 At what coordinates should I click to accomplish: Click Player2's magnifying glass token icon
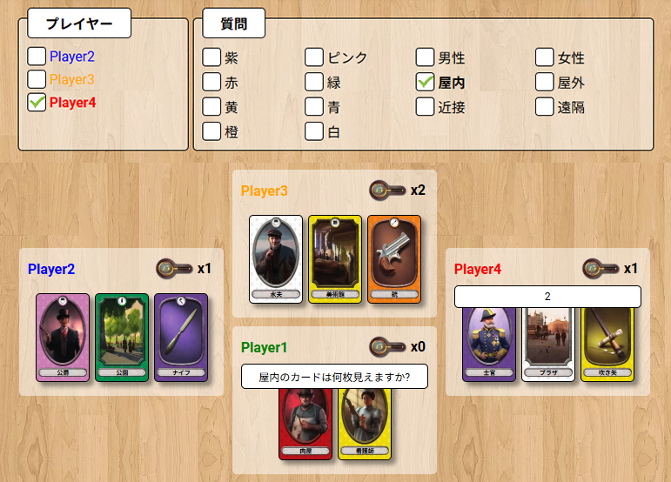click(174, 269)
